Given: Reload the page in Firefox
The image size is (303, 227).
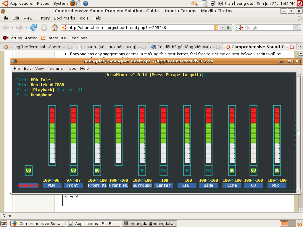Looking at the screenshot, I should (x=33, y=27).
